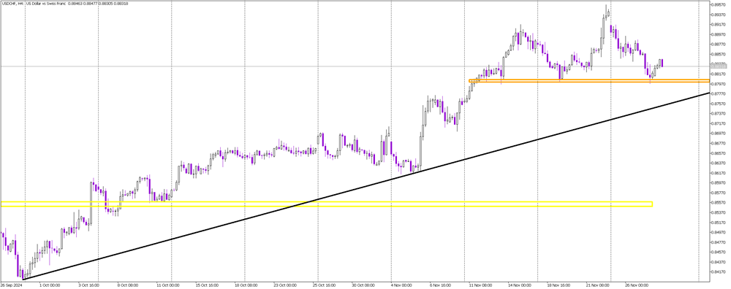Click the 0.84970 price level label
Screen dimensions: 731x289
[719, 232]
